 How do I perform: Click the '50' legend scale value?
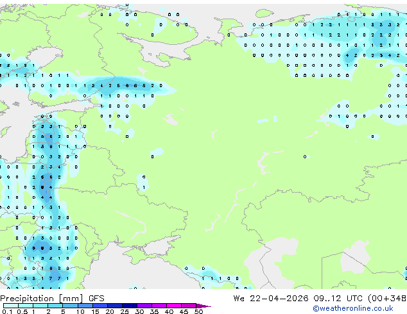pyautogui.click(x=198, y=311)
